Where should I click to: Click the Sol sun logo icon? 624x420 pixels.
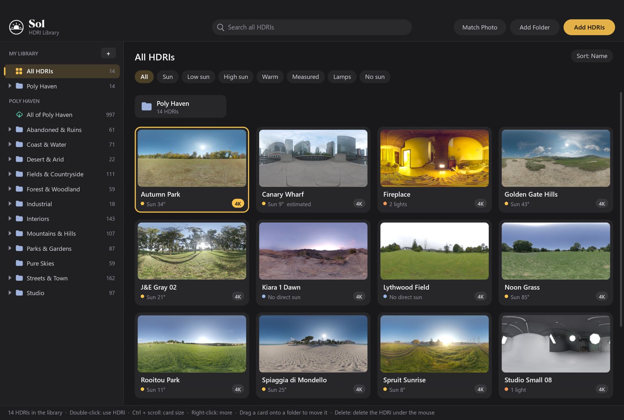coord(16,27)
